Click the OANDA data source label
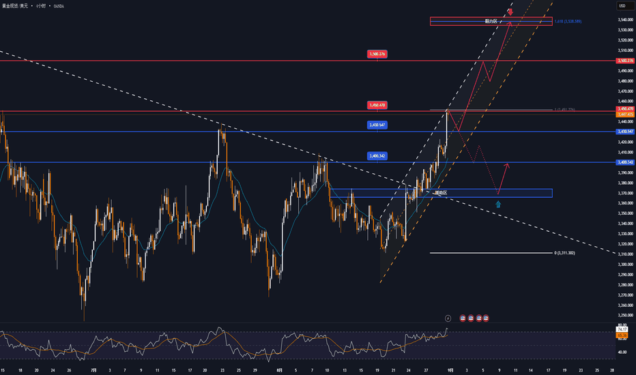Screen dimensions: 636x375 coord(59,6)
